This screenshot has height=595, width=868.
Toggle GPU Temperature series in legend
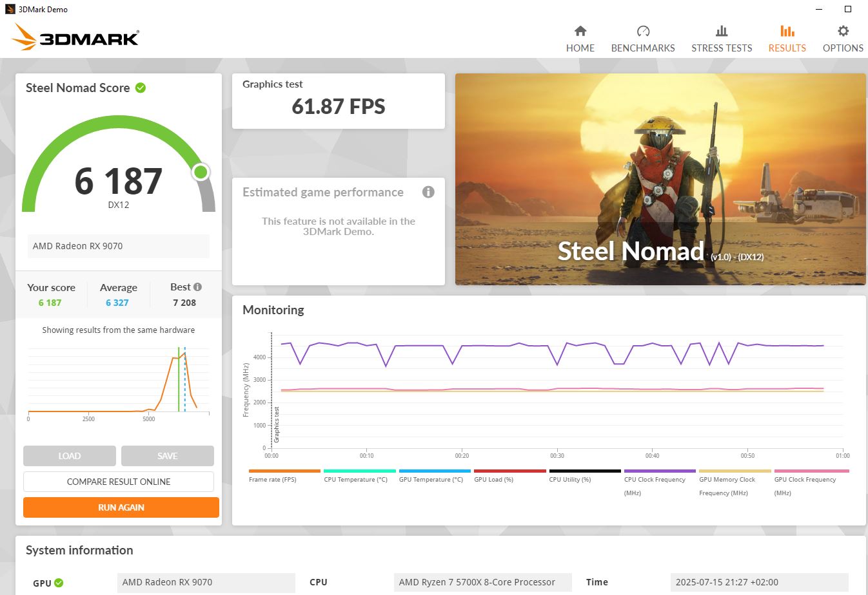click(435, 476)
